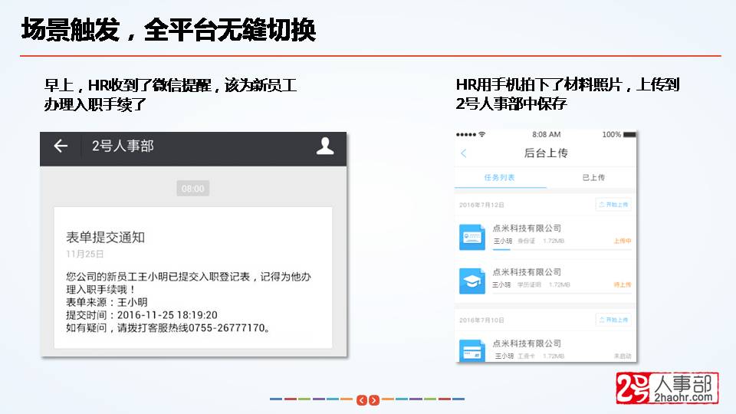Tap the ID card file icon

point(472,237)
